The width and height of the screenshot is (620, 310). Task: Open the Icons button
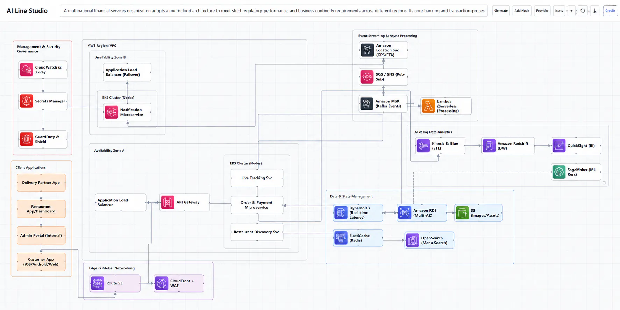[x=559, y=11]
